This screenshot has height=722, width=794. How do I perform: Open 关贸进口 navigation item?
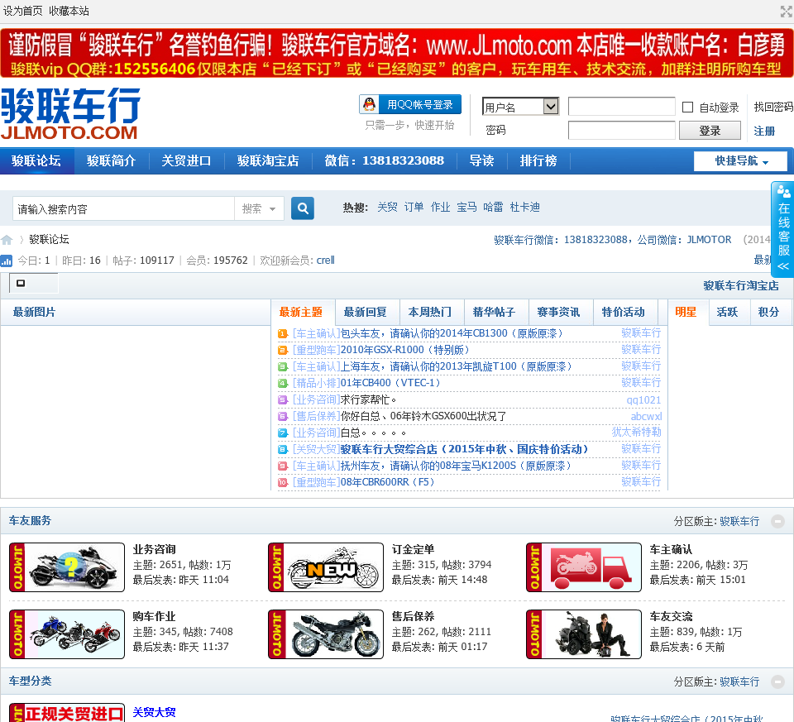tap(186, 161)
